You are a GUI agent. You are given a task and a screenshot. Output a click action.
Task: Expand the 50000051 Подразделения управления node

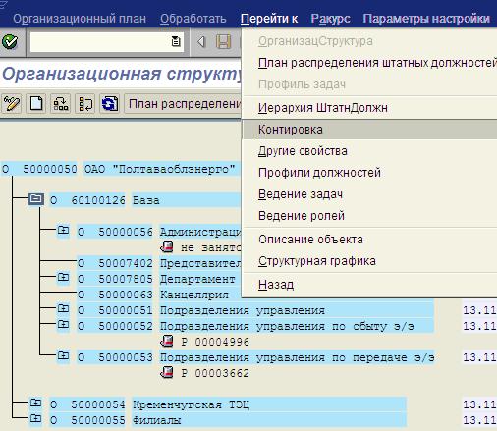click(63, 308)
